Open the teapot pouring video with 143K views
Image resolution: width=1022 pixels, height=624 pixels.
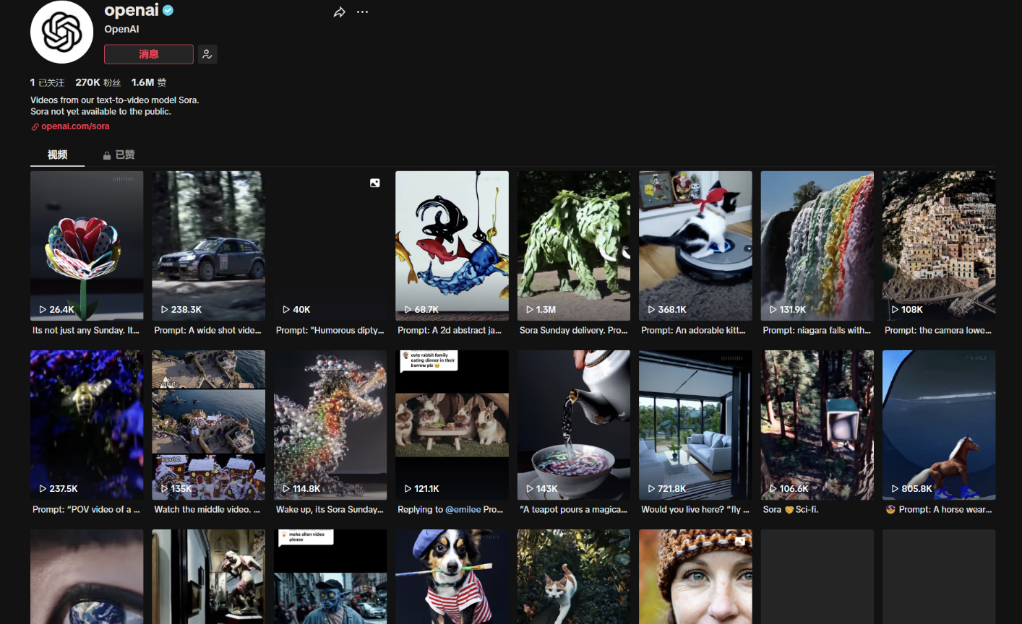(574, 425)
